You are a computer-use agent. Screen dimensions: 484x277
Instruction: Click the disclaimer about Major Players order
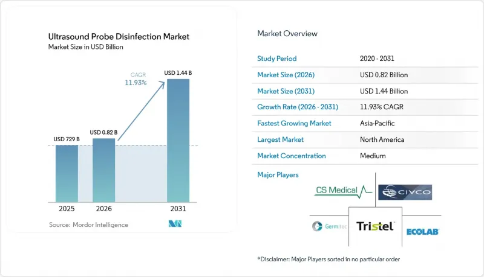[x=329, y=259]
